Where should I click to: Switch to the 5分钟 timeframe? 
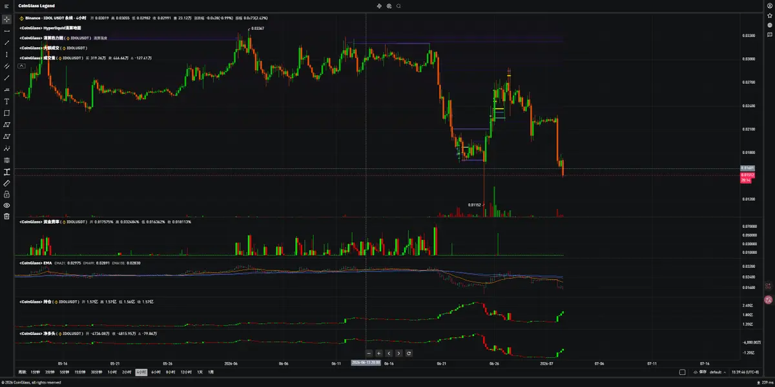pyautogui.click(x=64, y=372)
